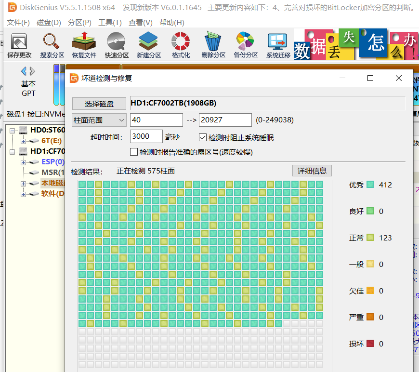Select the MSR(1 partition label

(x=53, y=173)
